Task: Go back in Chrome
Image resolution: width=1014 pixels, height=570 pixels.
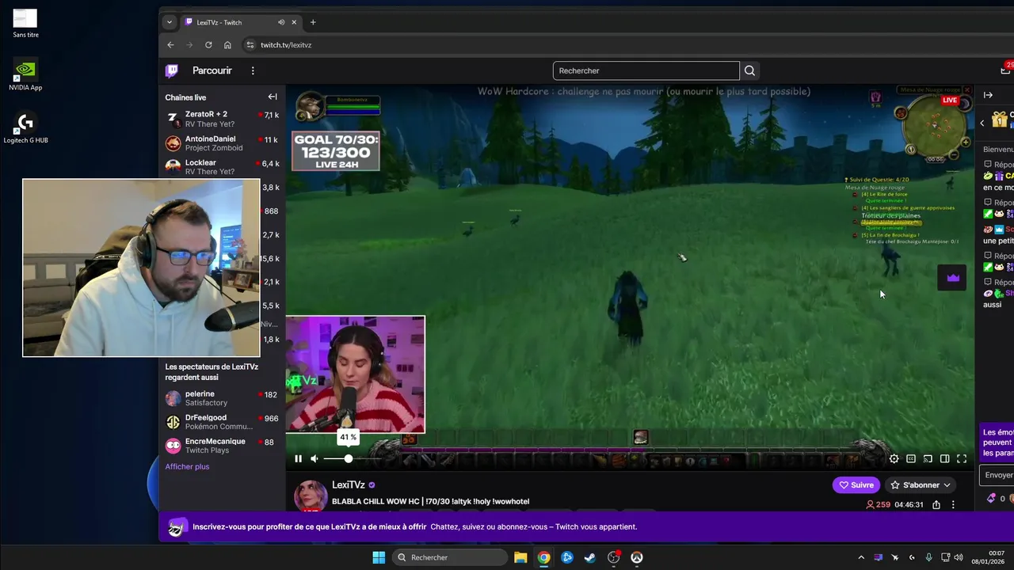Action: click(x=170, y=45)
